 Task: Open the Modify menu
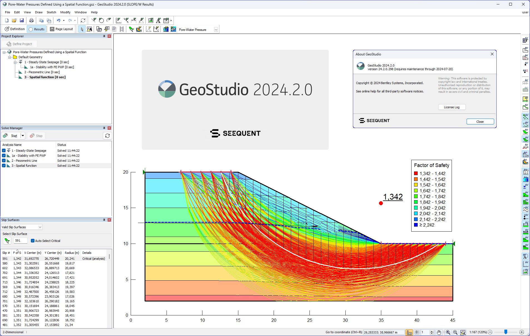tap(65, 12)
